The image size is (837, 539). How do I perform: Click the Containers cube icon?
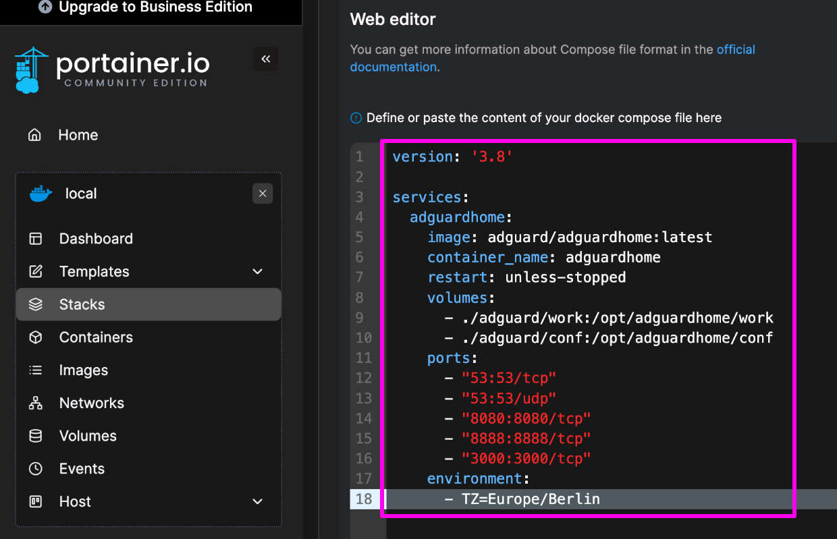click(36, 337)
